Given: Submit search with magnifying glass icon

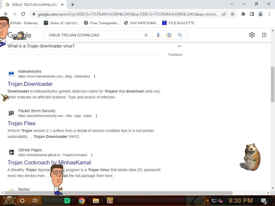Looking at the screenshot, I should coord(180,35).
